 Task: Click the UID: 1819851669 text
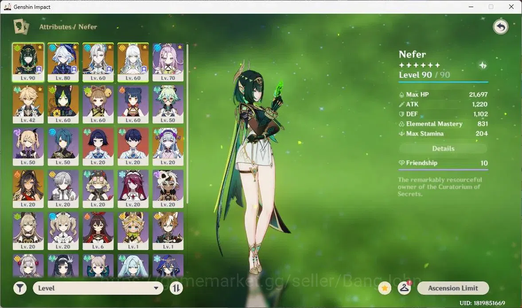(x=482, y=303)
